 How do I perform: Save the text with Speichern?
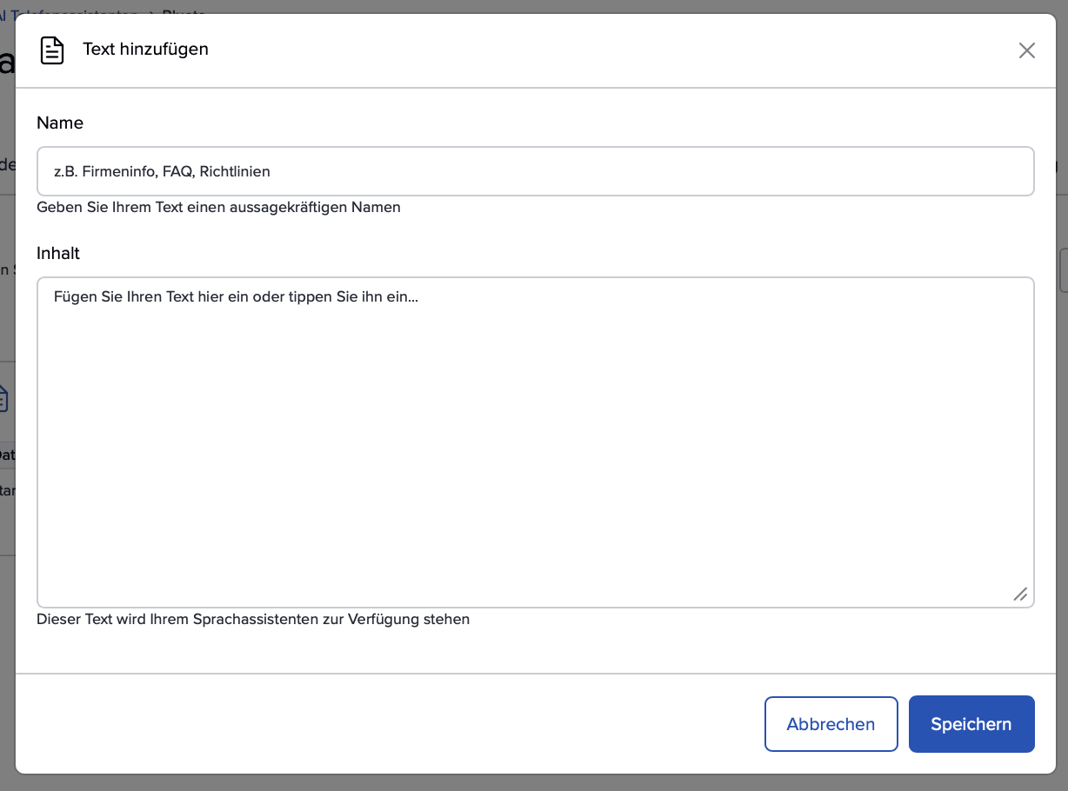click(x=971, y=724)
